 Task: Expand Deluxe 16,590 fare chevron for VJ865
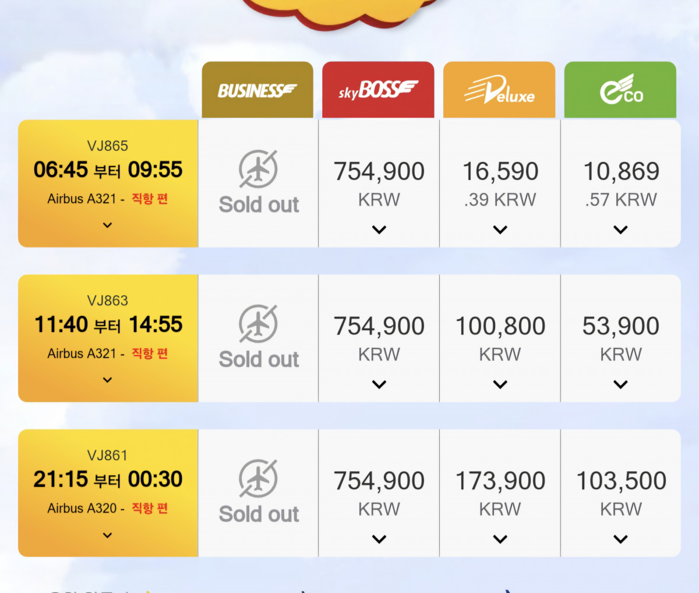pos(500,230)
